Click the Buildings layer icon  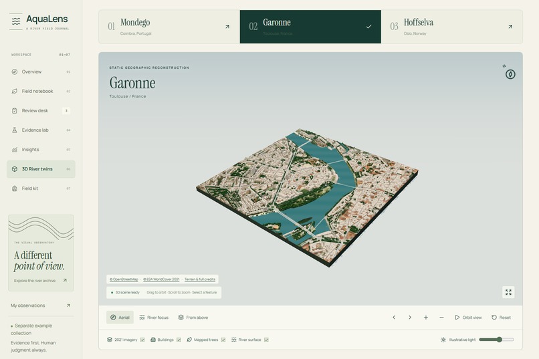coord(153,340)
